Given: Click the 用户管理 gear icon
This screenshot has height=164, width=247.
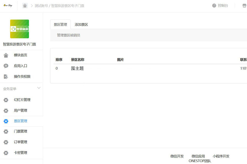Looking at the screenshot, I should [6, 111].
